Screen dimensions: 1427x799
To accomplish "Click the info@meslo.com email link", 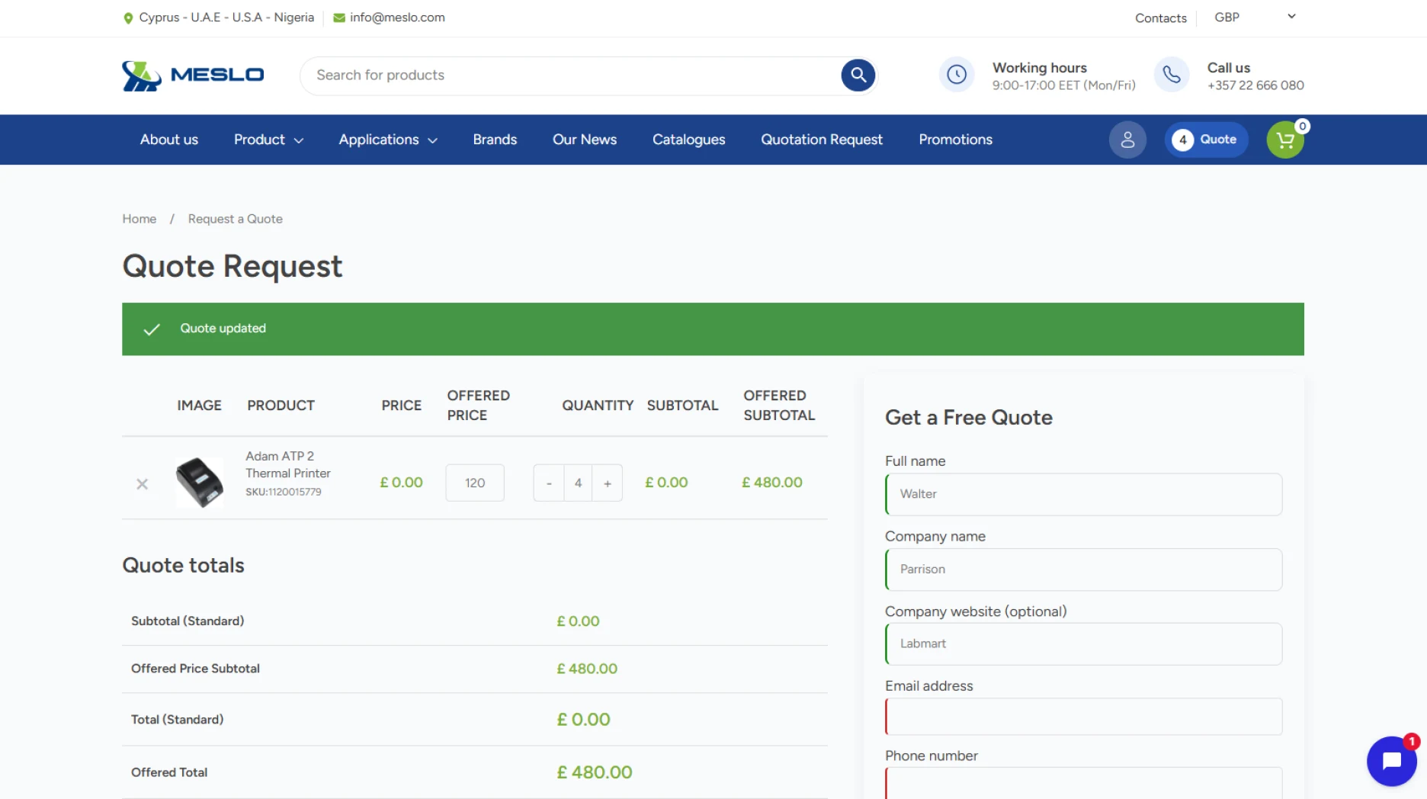I will 397,18.
